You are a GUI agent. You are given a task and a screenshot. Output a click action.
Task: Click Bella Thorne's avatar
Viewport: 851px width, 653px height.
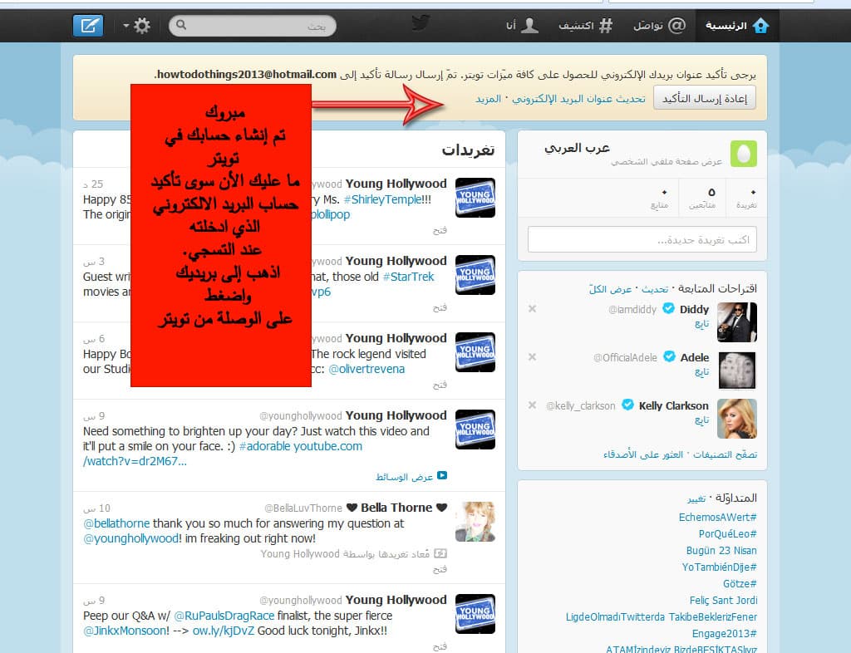coord(475,522)
